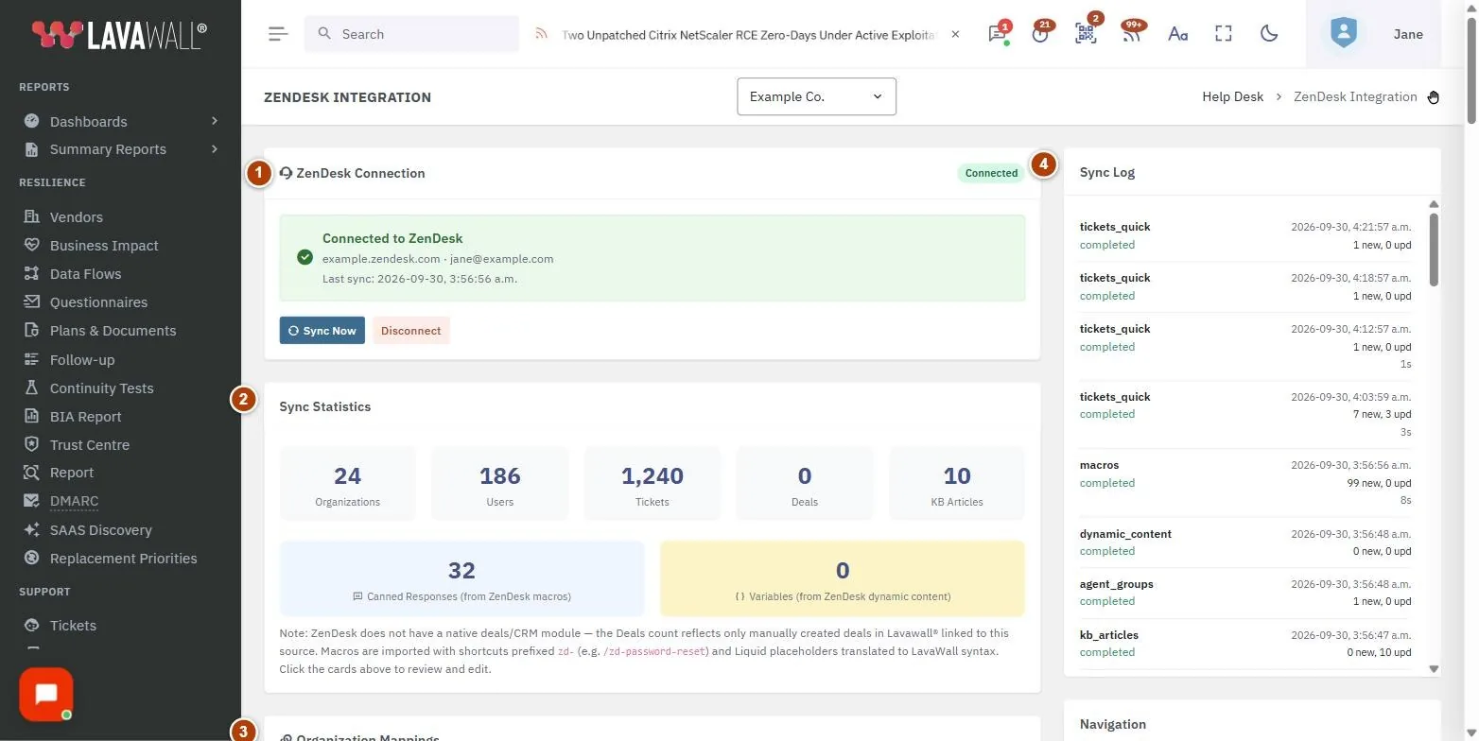Viewport: 1479px width, 741px height.
Task: Follow the Help Desk breadcrumb link
Action: pos(1232,96)
